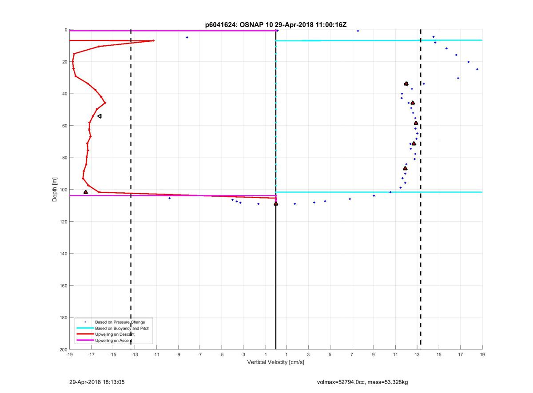Click the x-axis tick label -3
The height and width of the screenshot is (393, 533).
coord(243,355)
